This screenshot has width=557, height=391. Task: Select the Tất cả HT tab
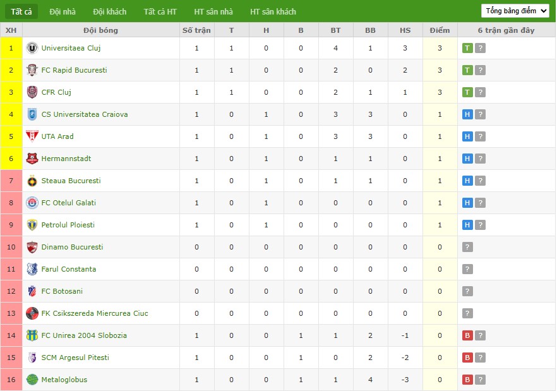coord(160,12)
